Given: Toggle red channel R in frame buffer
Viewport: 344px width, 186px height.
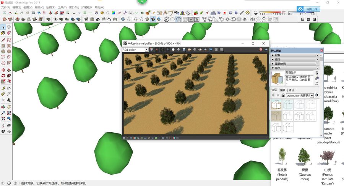Looking at the screenshot, I should pyautogui.click(x=157, y=50).
